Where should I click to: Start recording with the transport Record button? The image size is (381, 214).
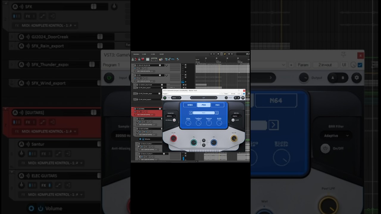click(218, 54)
